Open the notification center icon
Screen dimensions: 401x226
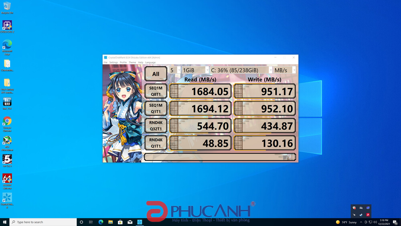(x=395, y=222)
